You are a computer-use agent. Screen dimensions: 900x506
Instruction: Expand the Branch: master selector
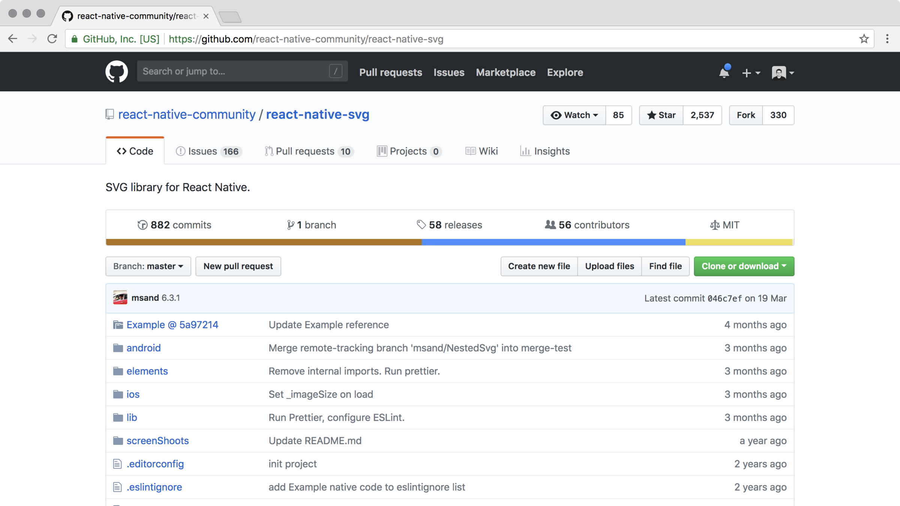click(148, 266)
